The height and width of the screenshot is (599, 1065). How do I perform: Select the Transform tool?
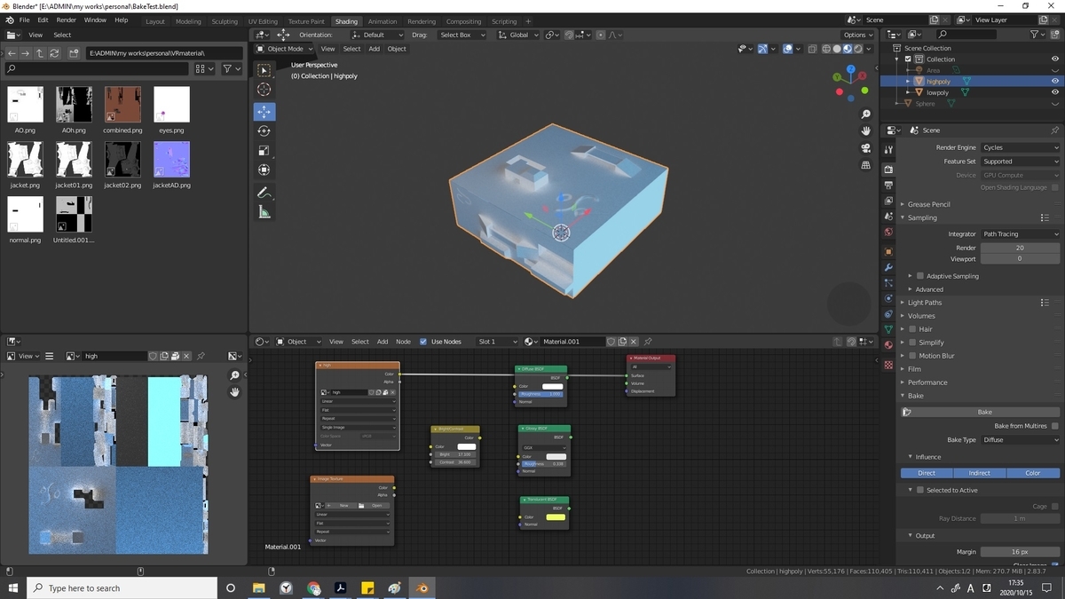point(264,170)
